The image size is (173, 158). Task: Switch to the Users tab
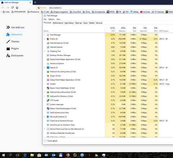85,23
